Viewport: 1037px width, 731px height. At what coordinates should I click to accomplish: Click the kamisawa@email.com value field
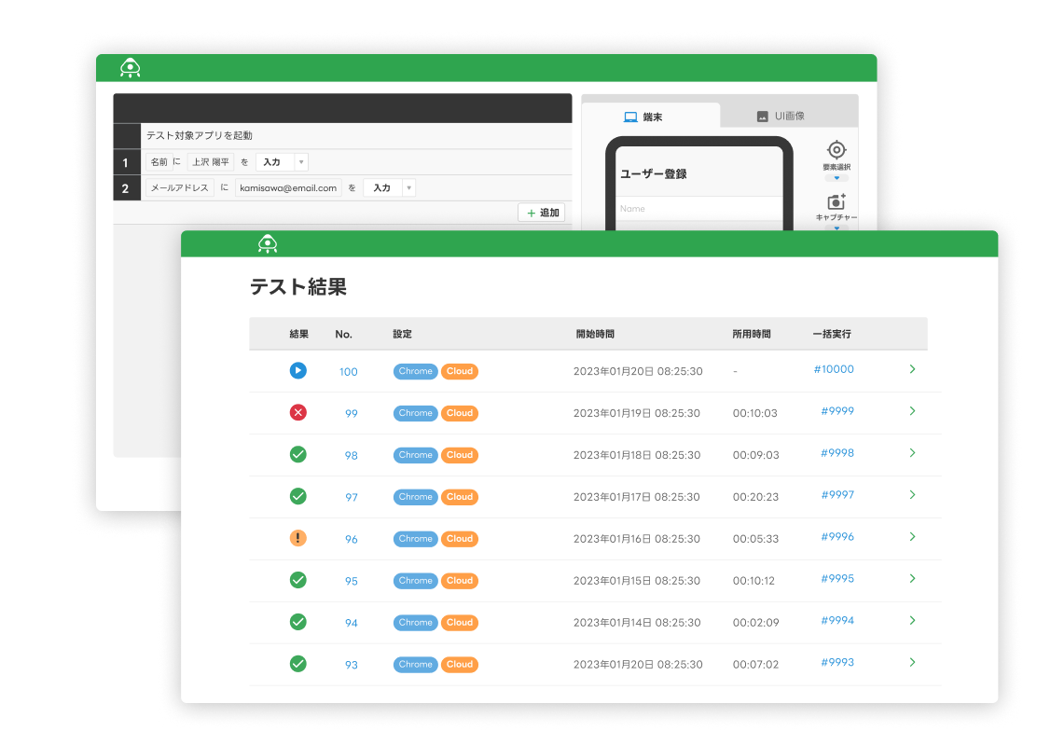288,188
